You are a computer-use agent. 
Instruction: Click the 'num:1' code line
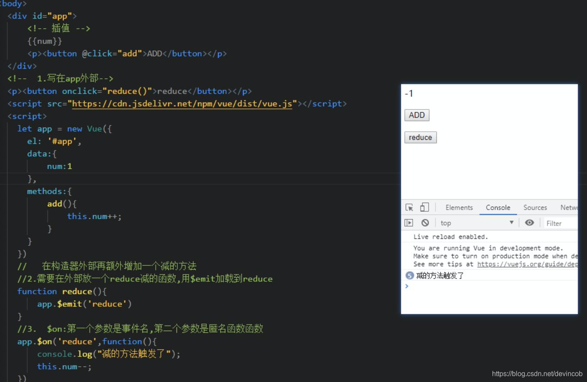60,166
